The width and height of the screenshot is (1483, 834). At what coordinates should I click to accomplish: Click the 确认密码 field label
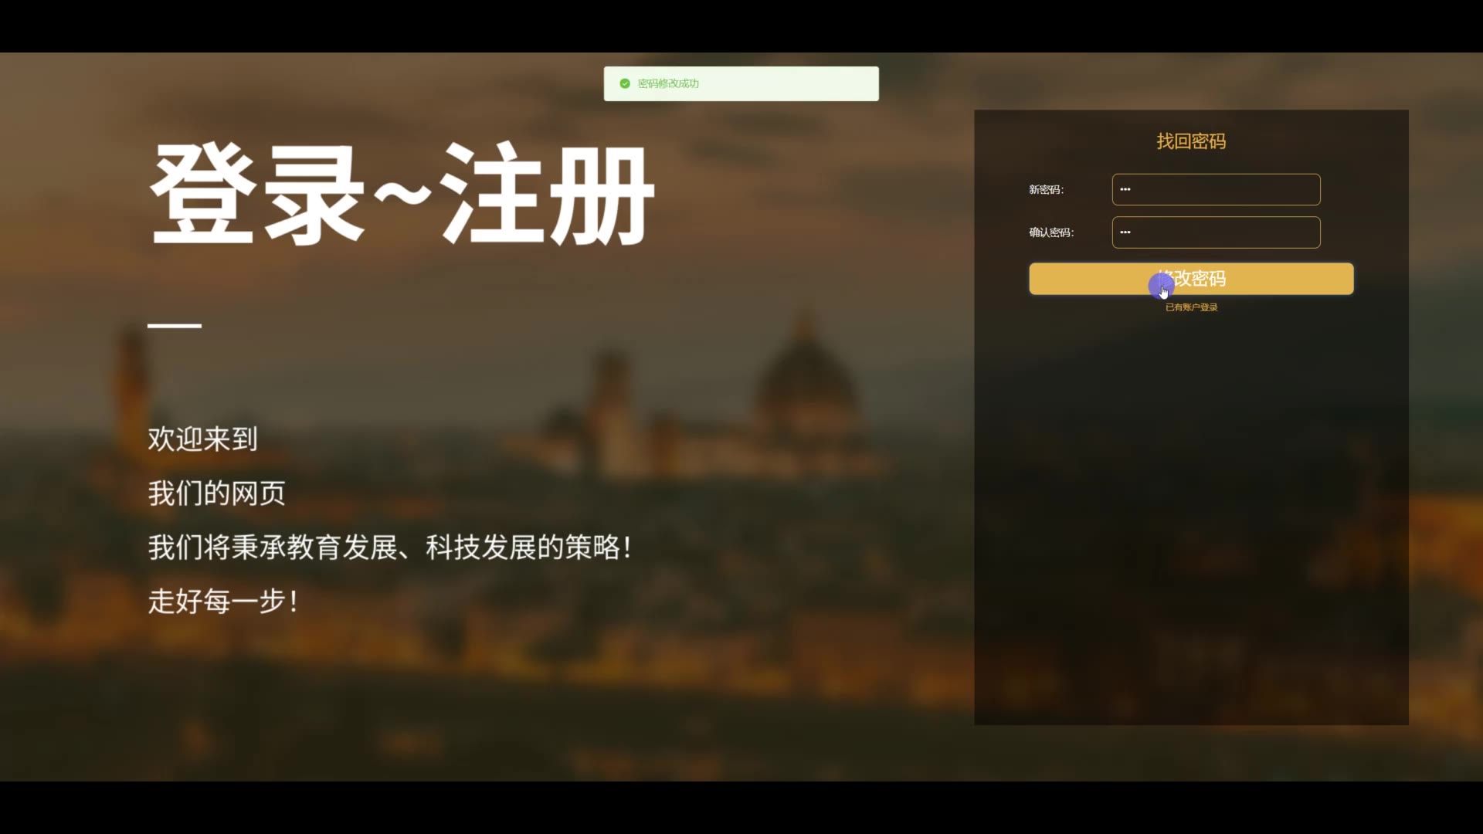(x=1050, y=232)
